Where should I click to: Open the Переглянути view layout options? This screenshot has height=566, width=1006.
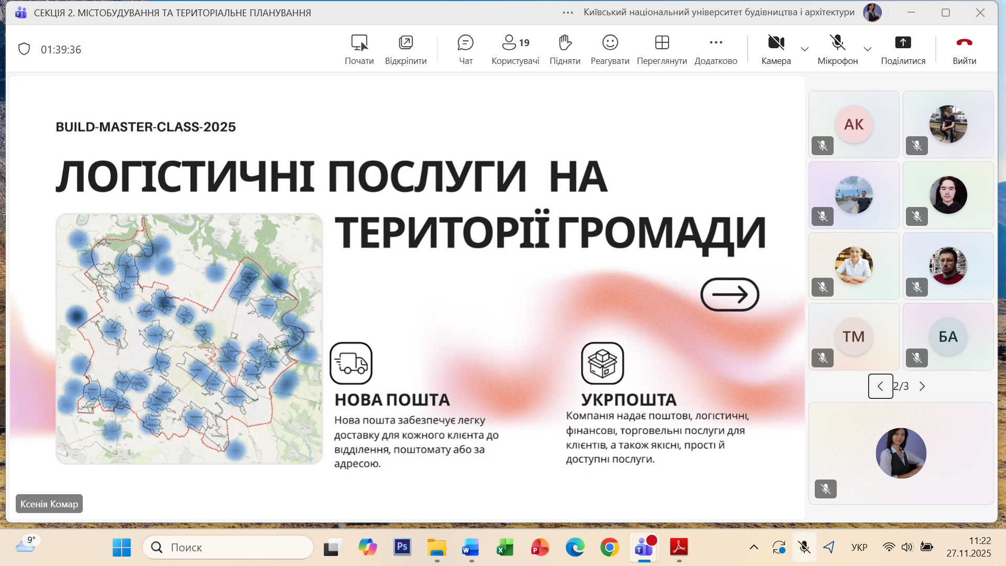[x=662, y=49]
